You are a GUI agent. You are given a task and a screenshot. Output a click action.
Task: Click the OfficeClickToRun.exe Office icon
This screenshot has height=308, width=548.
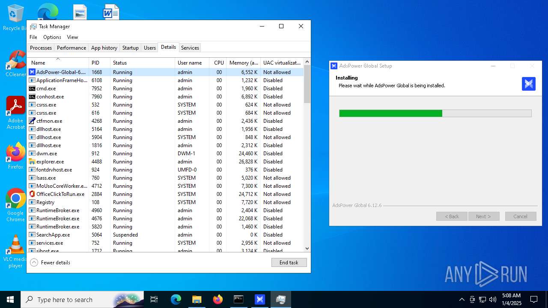pos(32,194)
